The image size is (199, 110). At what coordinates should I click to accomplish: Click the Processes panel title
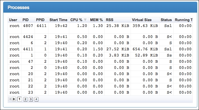[18, 7]
